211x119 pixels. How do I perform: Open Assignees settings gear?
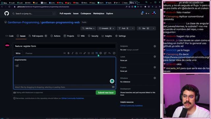click(155, 46)
